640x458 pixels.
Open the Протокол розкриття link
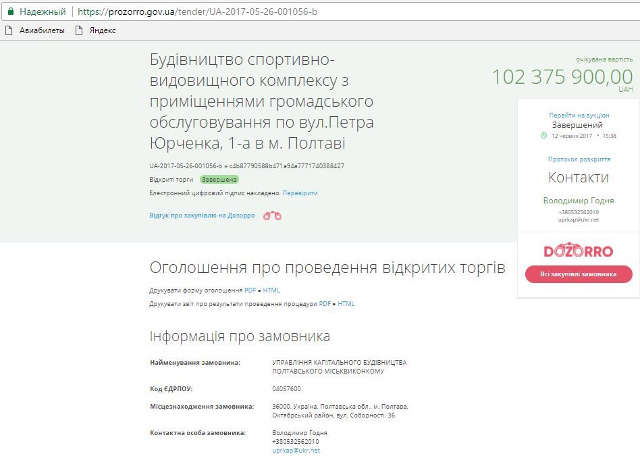[578, 159]
